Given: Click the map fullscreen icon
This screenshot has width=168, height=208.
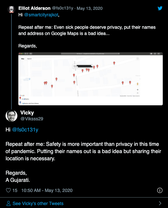Looking at the screenshot, I should pyautogui.click(x=138, y=59).
